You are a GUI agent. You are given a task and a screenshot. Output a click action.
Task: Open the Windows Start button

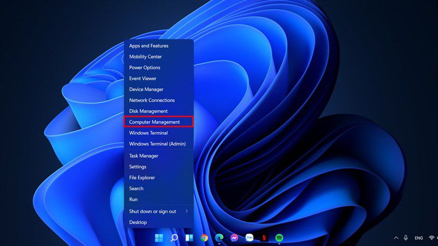[x=159, y=238]
